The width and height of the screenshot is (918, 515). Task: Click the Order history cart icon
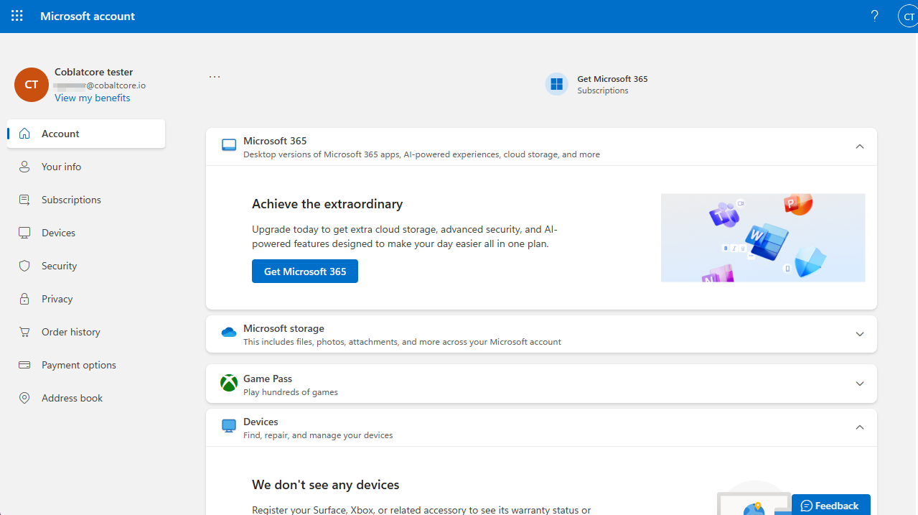(x=24, y=332)
